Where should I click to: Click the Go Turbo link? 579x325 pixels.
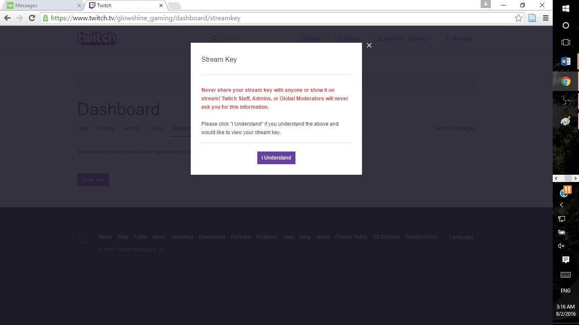(347, 39)
